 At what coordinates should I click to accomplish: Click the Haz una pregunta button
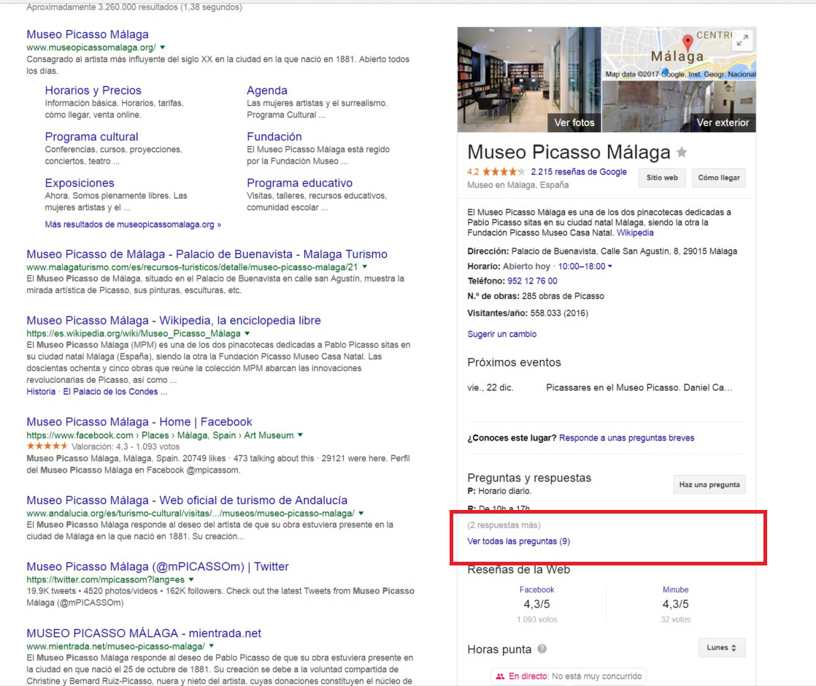709,484
